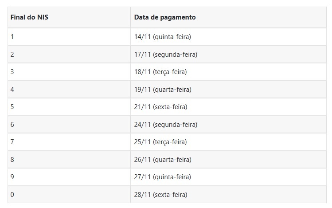Click the 19/11 (quarta-feira) payment date
Viewport: 332px width, 208px height.
click(x=163, y=90)
